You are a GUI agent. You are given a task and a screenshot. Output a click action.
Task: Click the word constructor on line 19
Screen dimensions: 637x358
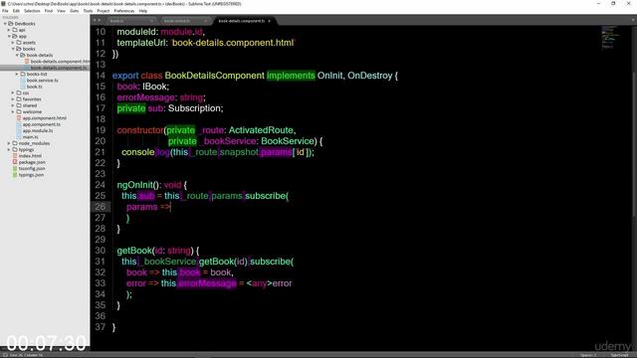point(140,130)
